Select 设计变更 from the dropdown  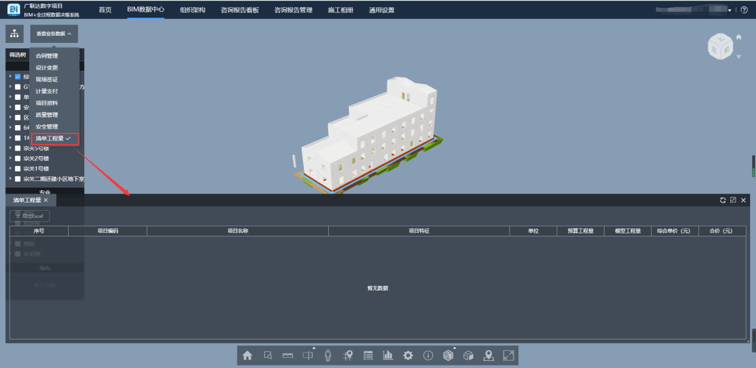click(47, 68)
